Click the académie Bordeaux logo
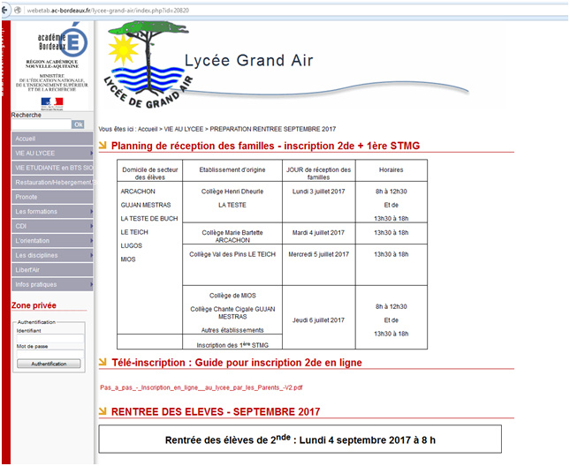Image resolution: width=570 pixels, height=466 pixels. (63, 41)
